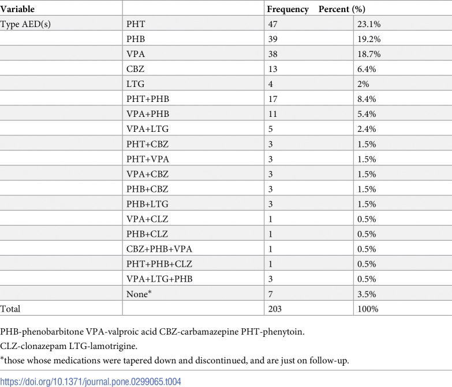Viewport: 452px width, 387px height.
Task: Click the Percent (%) column header
Action: [x=342, y=9]
